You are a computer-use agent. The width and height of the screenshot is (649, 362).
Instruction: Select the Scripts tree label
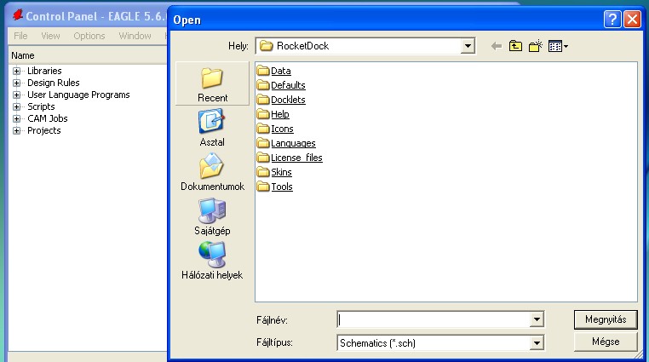pyautogui.click(x=41, y=106)
